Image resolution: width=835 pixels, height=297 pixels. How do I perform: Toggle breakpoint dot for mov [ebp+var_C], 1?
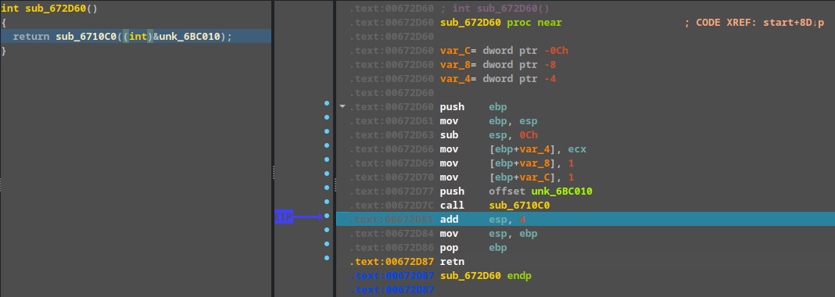click(327, 174)
